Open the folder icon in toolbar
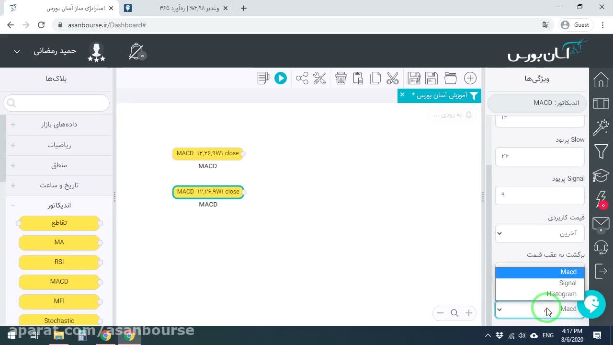 pyautogui.click(x=451, y=78)
